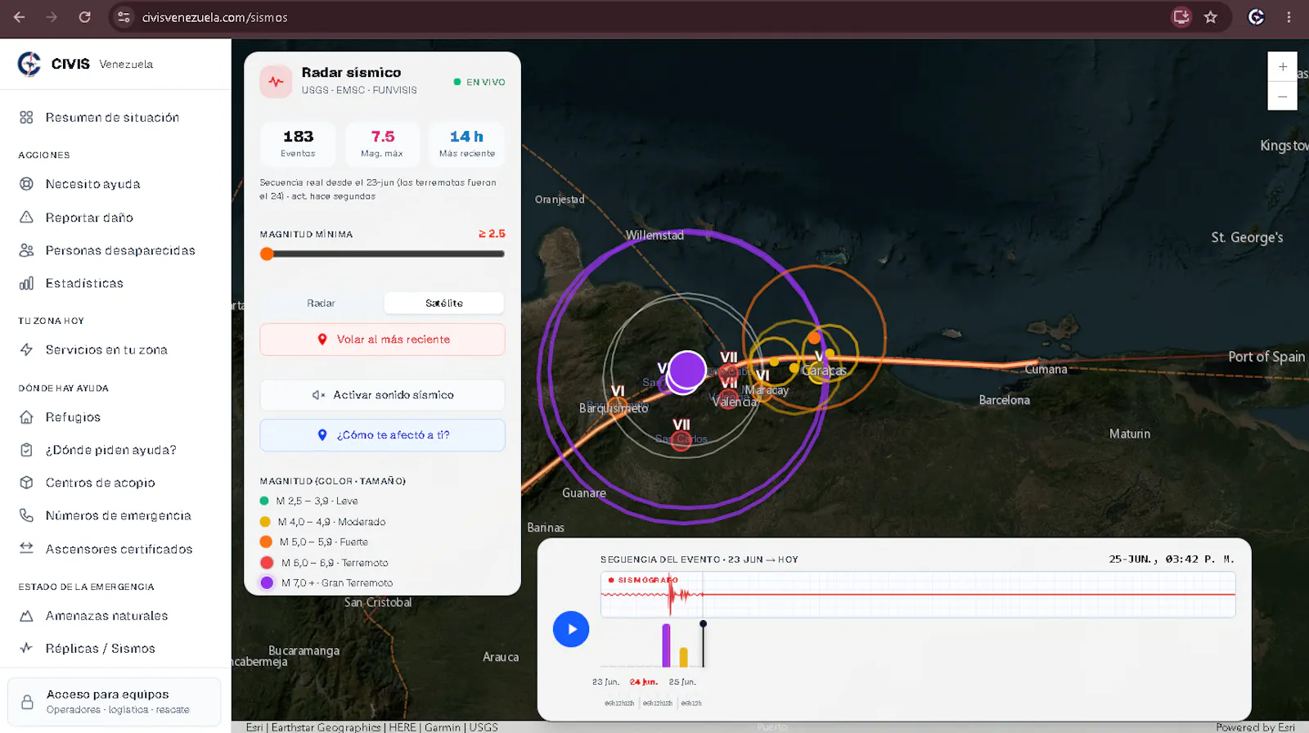Click the purple M 7,0+ Gran Terremoto swatch
The width and height of the screenshot is (1309, 733).
[x=267, y=582]
